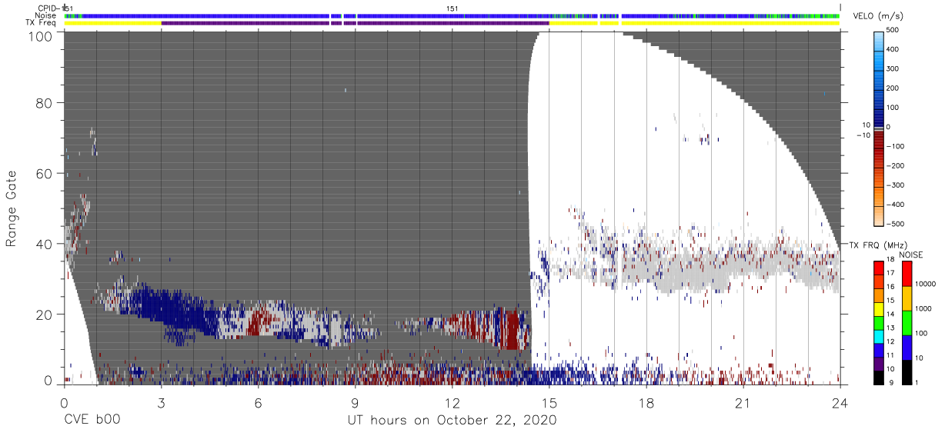Click the orange segment of NOISE color bar

[906, 298]
